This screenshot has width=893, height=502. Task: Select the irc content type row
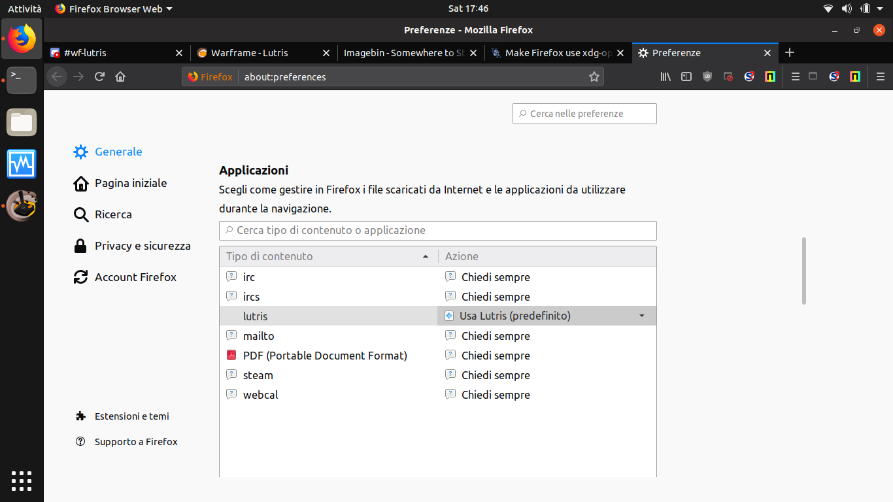(329, 277)
